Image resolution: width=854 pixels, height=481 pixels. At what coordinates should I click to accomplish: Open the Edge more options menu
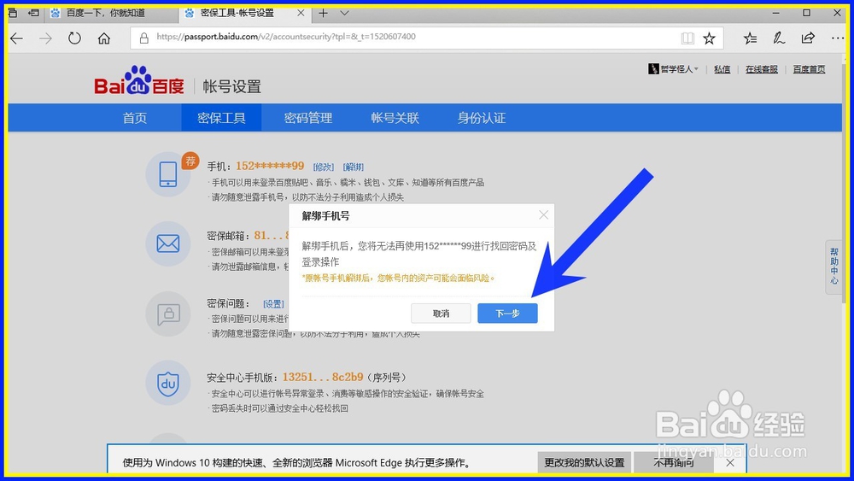click(838, 38)
